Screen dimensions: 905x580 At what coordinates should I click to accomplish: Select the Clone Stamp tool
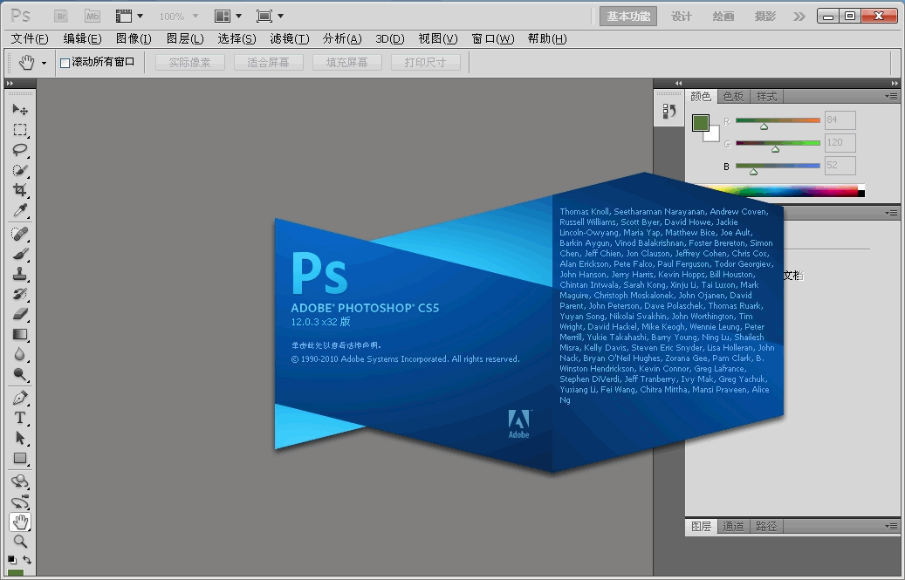coord(20,274)
